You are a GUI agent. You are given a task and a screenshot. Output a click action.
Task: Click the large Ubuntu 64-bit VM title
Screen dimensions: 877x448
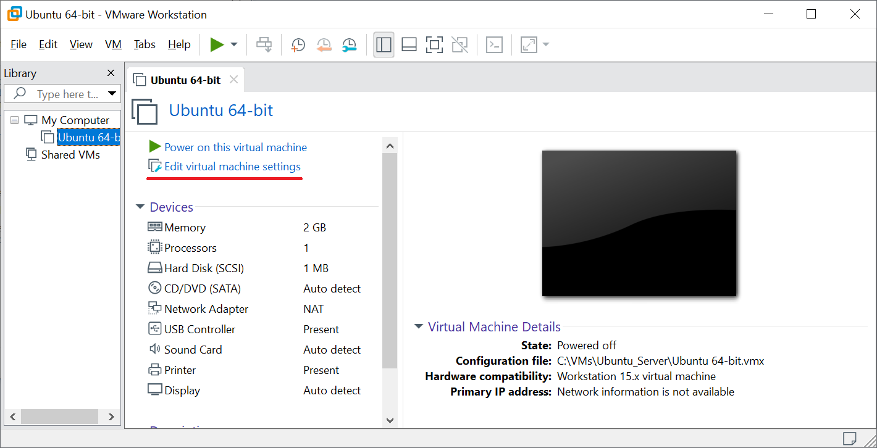(x=221, y=110)
